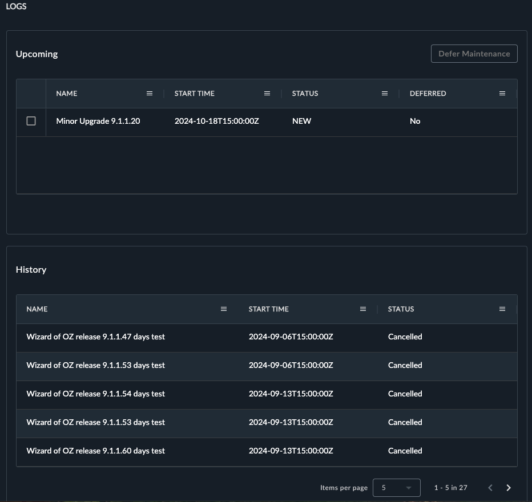
Task: Click Cancelled status of release 9.1.1.60
Action: click(x=405, y=451)
